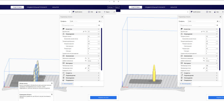
Task: Open the МОНИТОР tab in left window
Action: (x=56, y=7)
